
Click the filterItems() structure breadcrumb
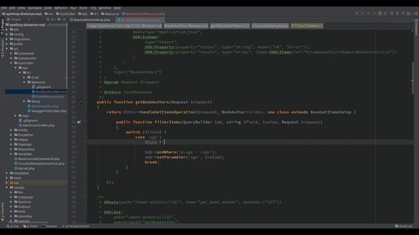(x=307, y=26)
